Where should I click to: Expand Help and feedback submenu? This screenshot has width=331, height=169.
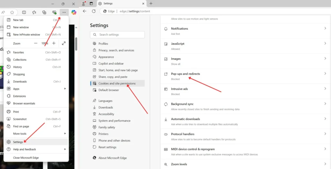pyautogui.click(x=36, y=149)
